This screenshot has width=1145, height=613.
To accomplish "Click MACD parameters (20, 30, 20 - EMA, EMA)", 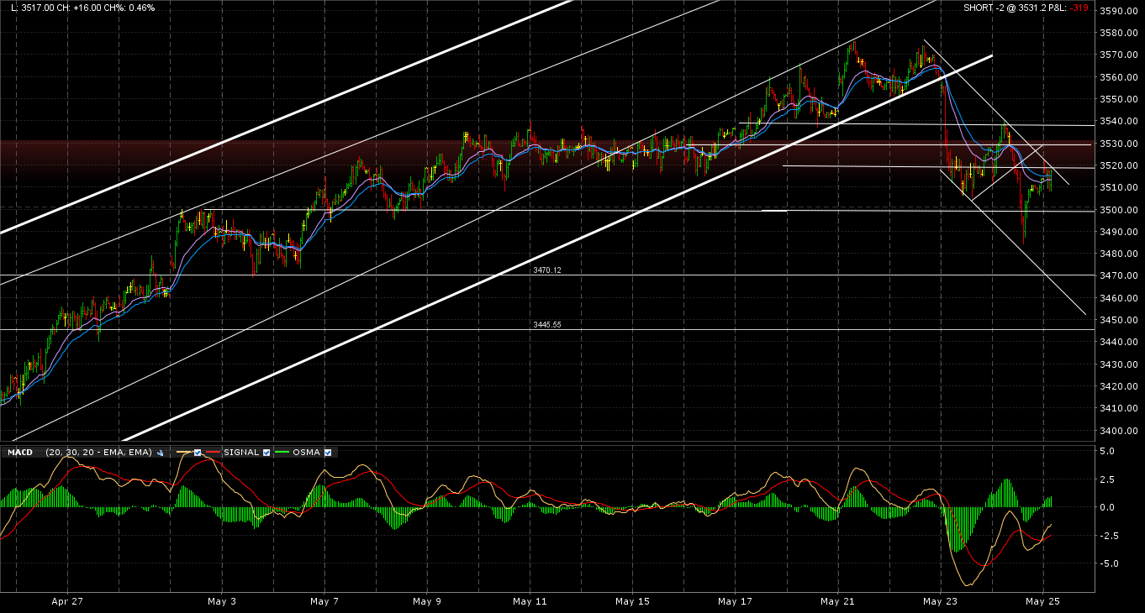I will coord(99,453).
